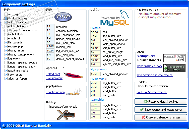Click the max_input_time field
The height and width of the screenshot is (129, 189).
click(50, 42)
